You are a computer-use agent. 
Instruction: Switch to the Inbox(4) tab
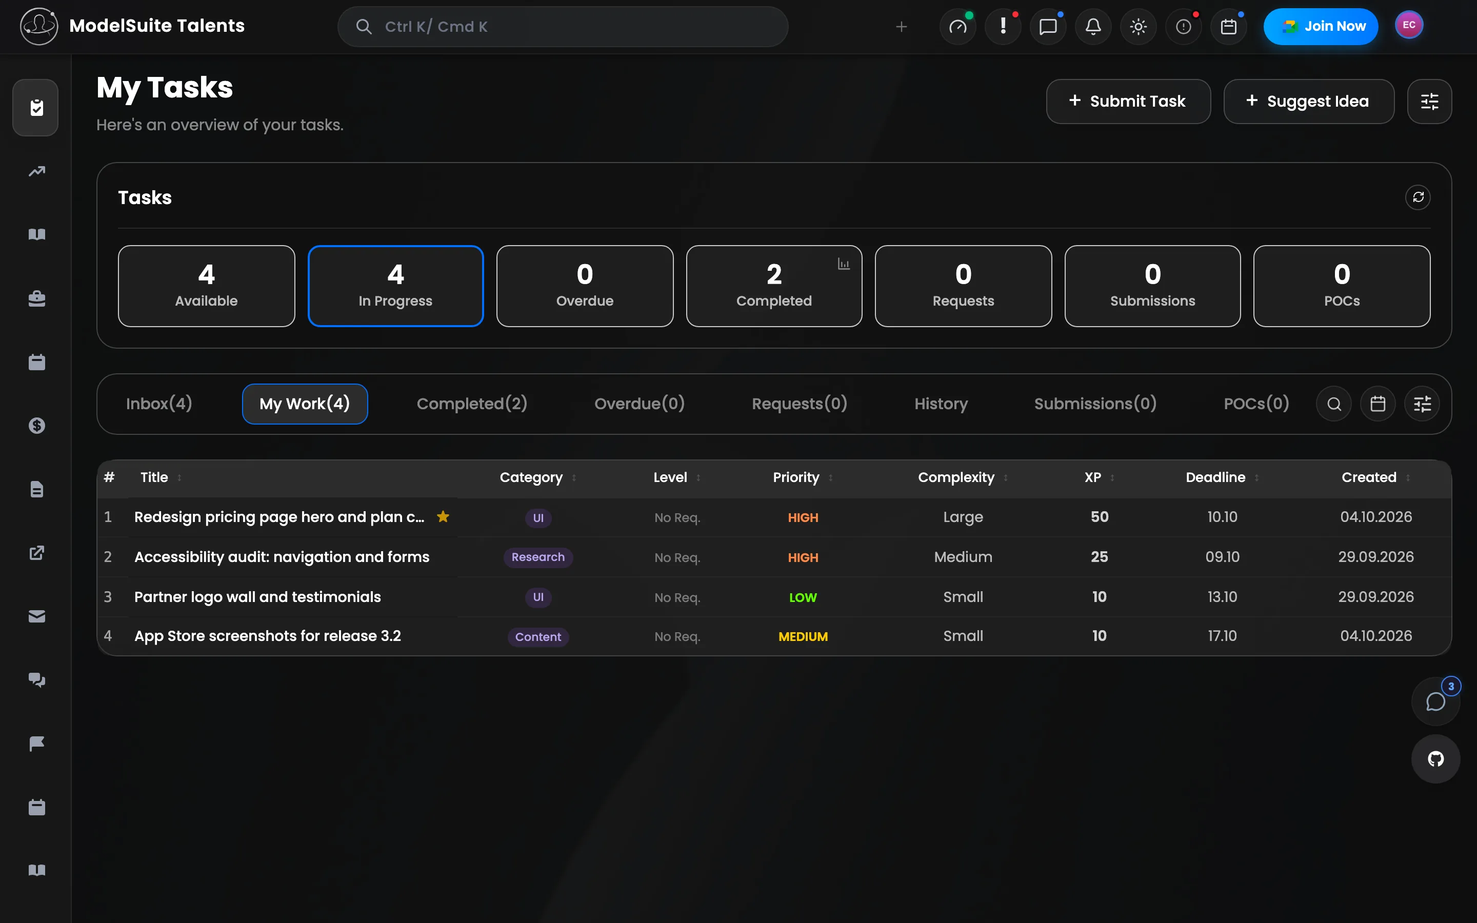[158, 404]
